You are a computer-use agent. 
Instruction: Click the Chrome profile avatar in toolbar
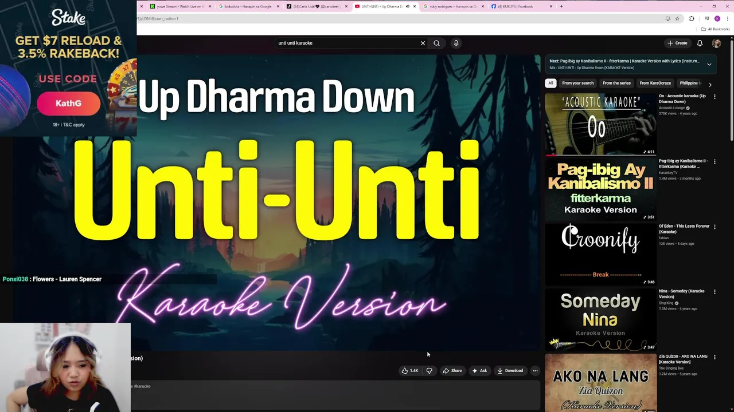717,18
